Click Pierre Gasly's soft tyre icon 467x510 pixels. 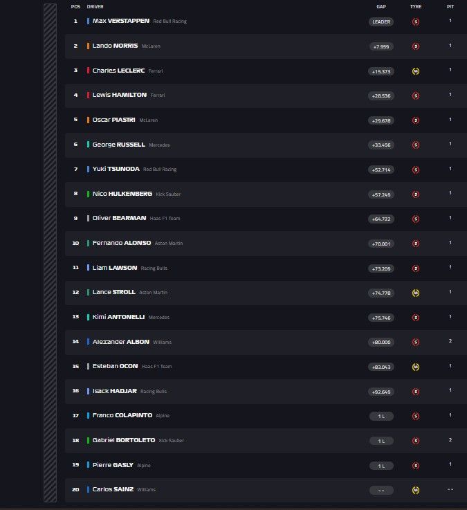415,466
